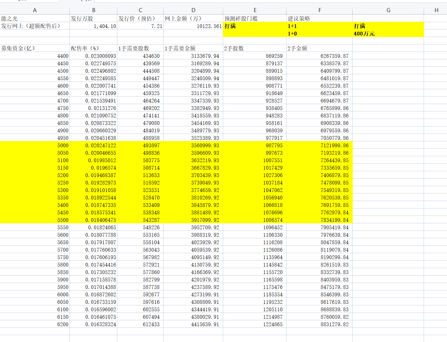Select cell with value 6267359.87
Screen dimensions: 447x342
pos(319,56)
